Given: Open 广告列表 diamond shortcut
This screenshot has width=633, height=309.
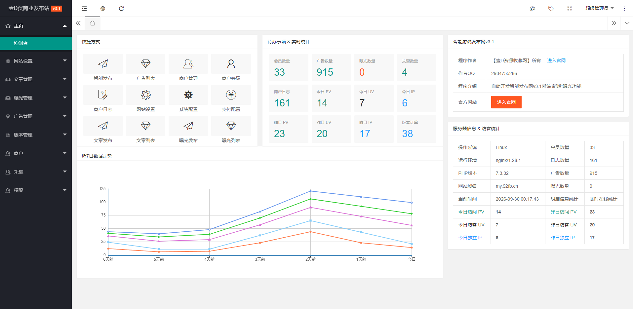Looking at the screenshot, I should coord(145,64).
